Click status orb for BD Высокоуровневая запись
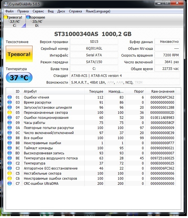Screen dimensions: 188x218 (x=10, y=153)
